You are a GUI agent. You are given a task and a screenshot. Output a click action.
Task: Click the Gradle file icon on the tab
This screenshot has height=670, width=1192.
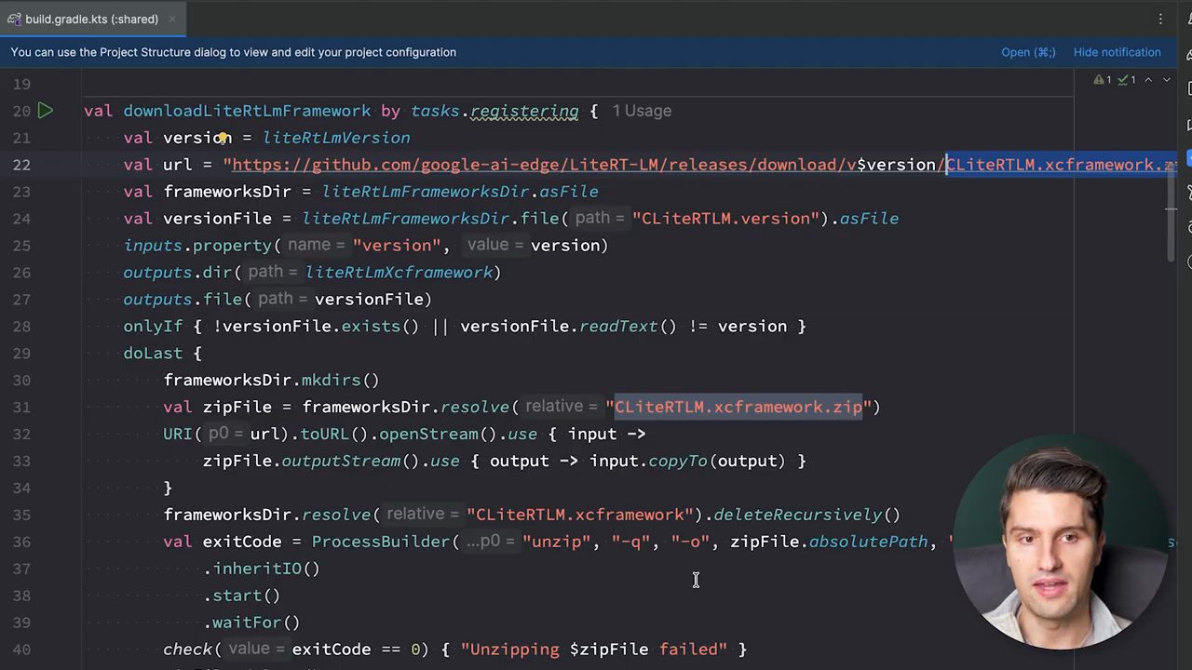click(14, 19)
